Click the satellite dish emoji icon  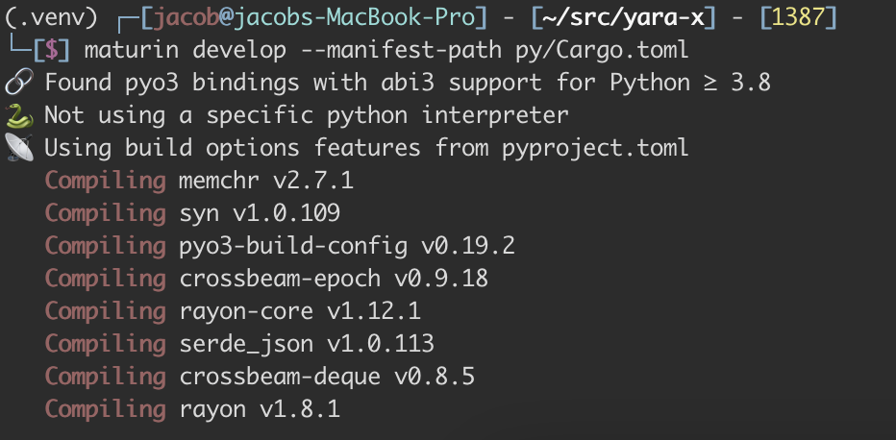[19, 148]
